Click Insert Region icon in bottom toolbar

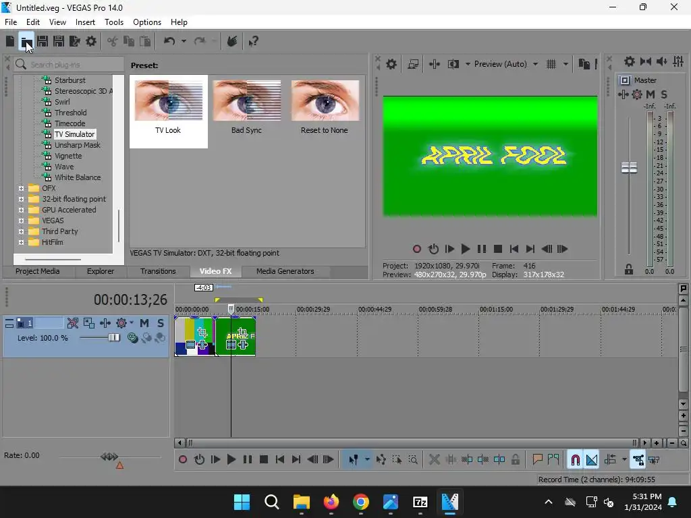553,460
